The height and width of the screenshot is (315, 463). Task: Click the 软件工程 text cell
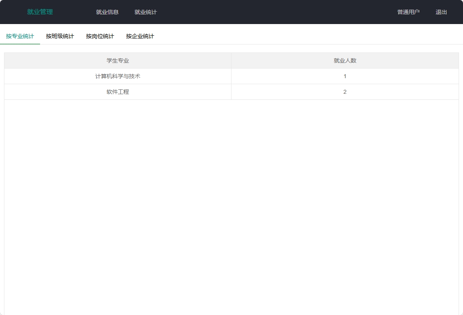pyautogui.click(x=117, y=92)
